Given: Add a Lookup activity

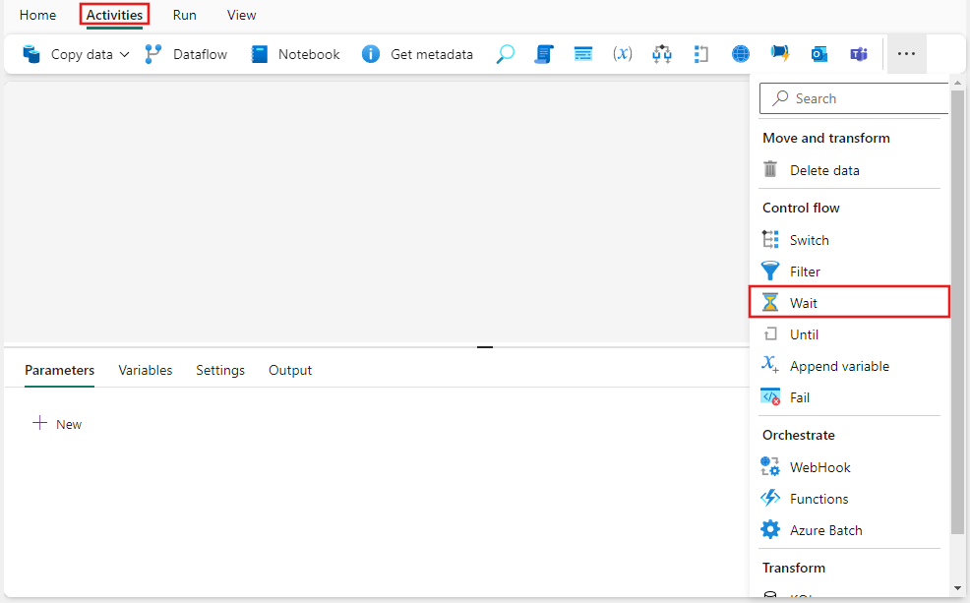Looking at the screenshot, I should pos(505,54).
